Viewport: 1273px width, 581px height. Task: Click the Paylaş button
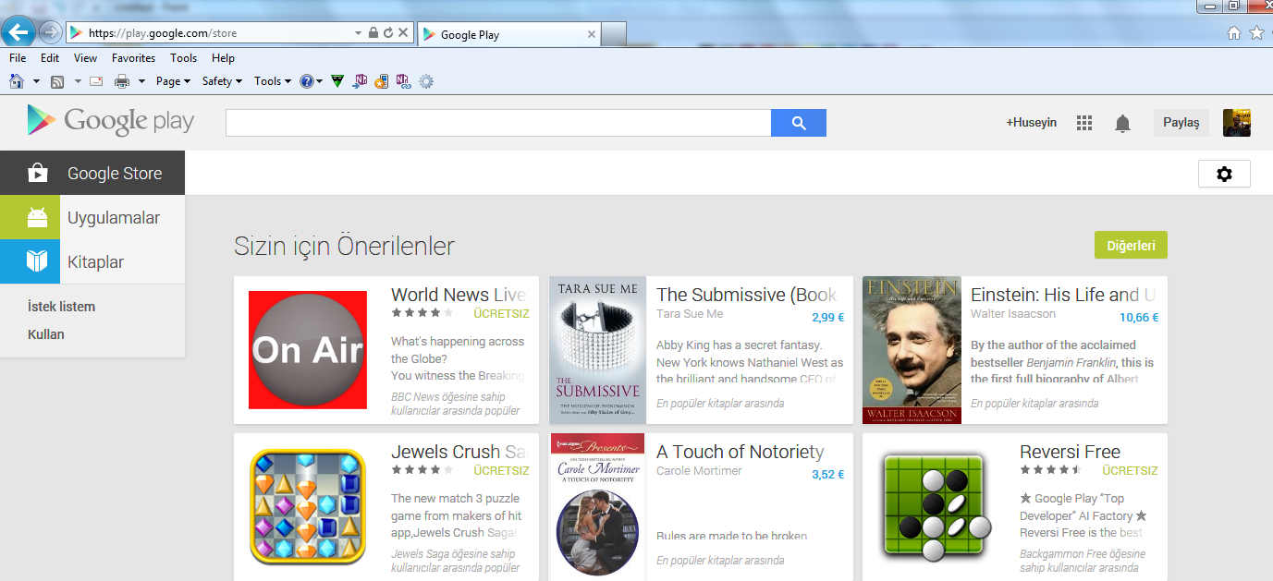[1181, 123]
